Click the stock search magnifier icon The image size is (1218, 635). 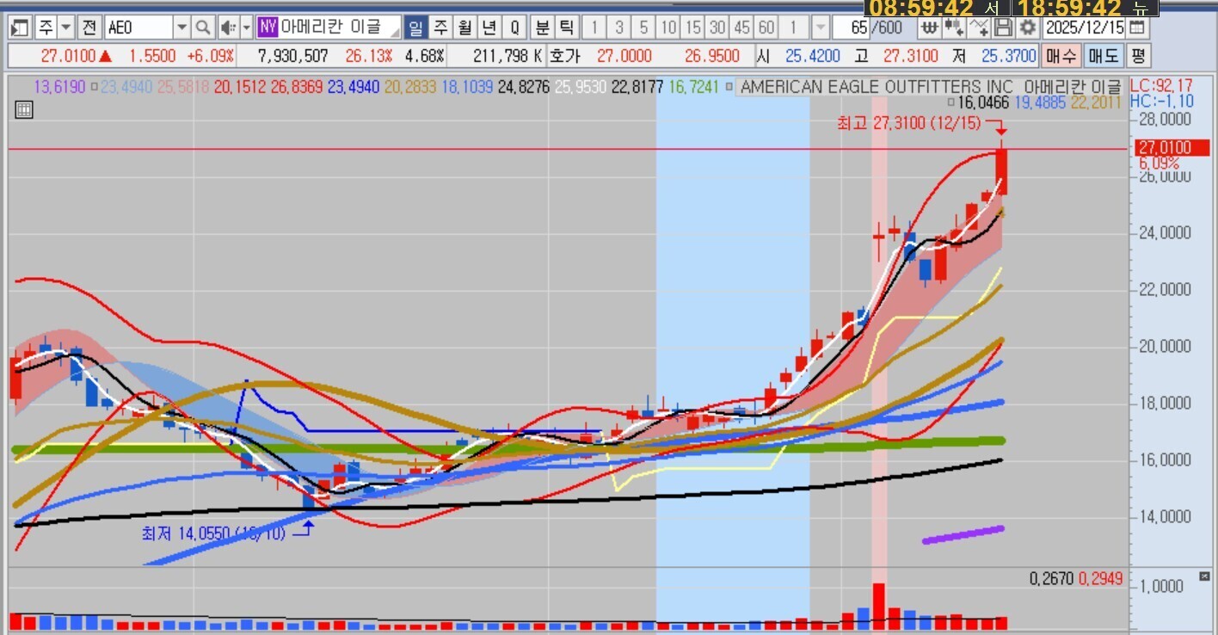click(x=202, y=28)
